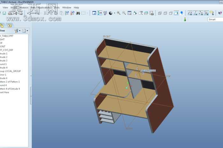Click the FRONT datum plane label

[x=106, y=37]
